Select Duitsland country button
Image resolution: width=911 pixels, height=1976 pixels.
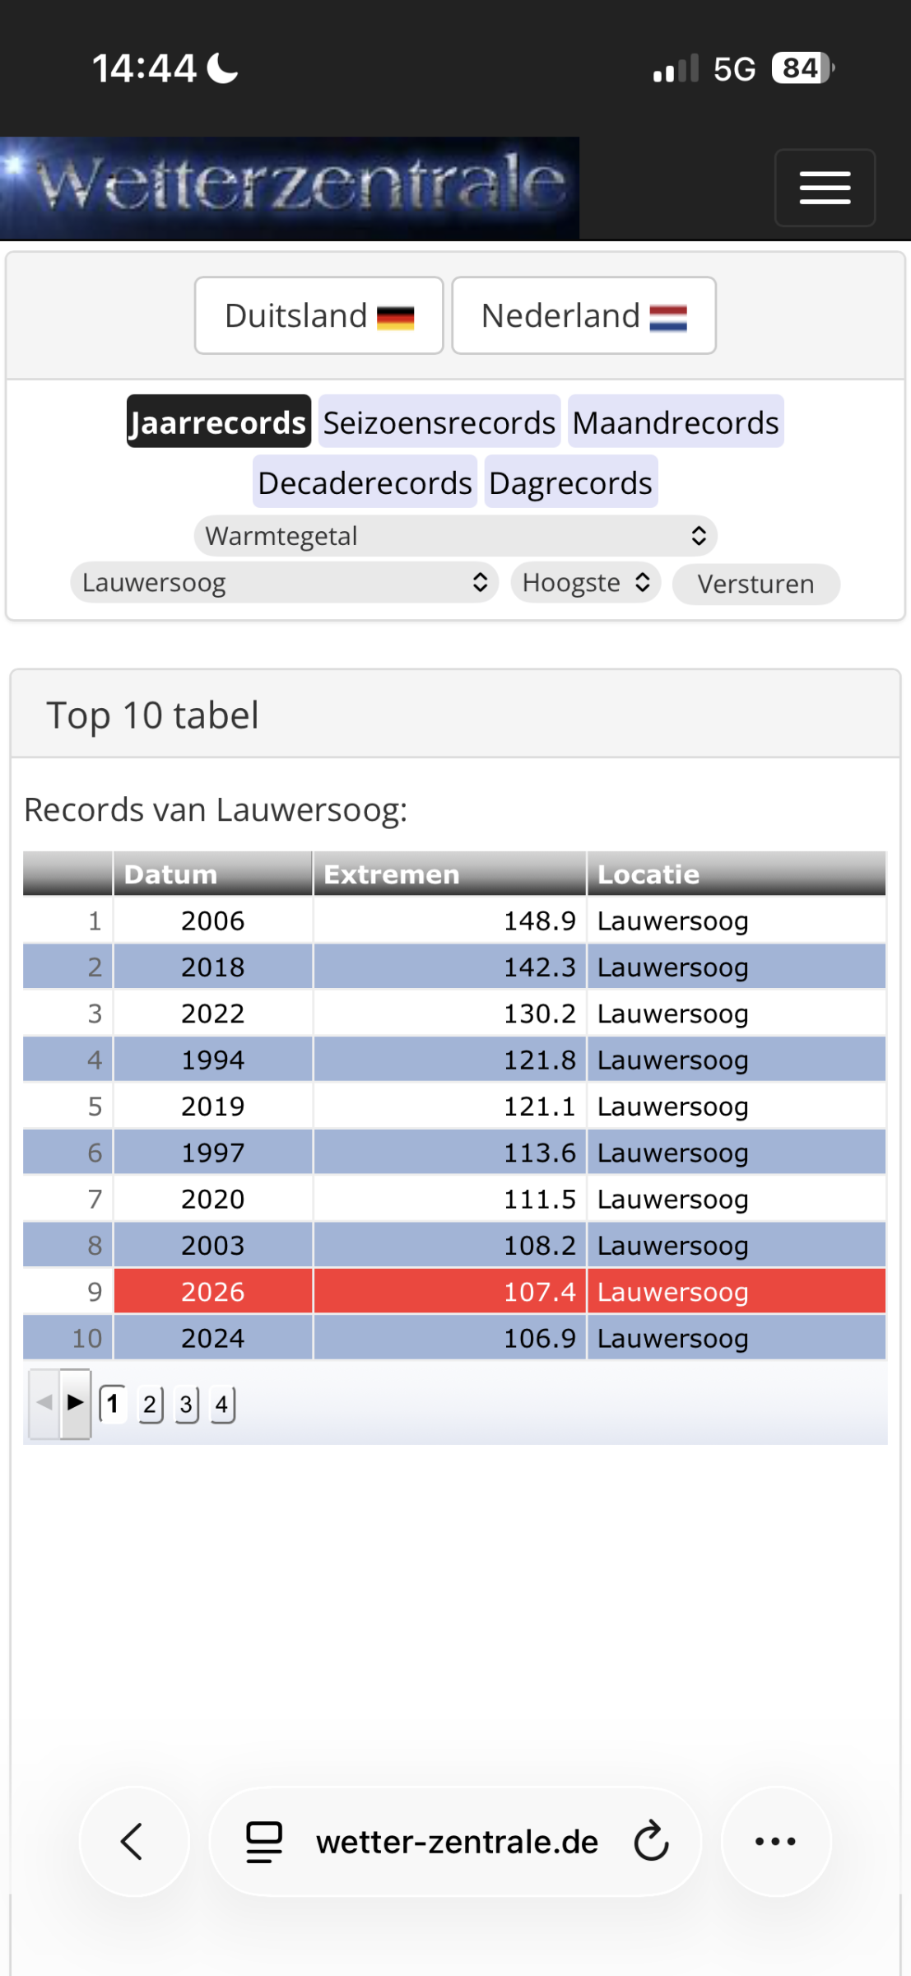[x=319, y=315]
